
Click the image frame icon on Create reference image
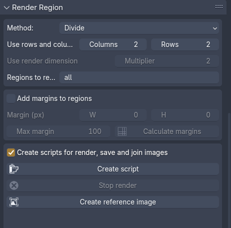14,202
